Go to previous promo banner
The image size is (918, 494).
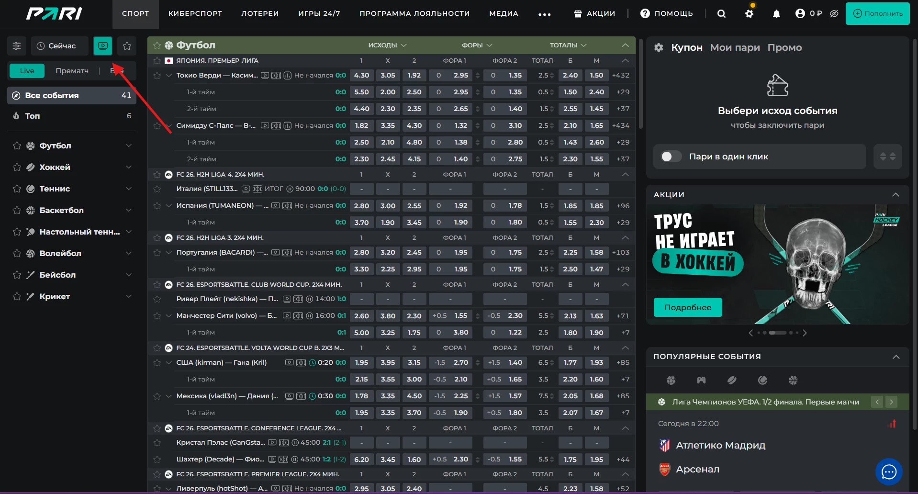coord(750,333)
